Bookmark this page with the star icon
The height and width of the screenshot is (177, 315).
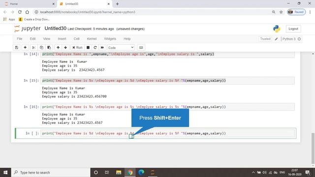click(x=281, y=12)
